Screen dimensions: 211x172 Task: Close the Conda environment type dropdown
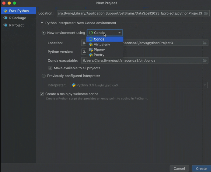tap(120, 33)
